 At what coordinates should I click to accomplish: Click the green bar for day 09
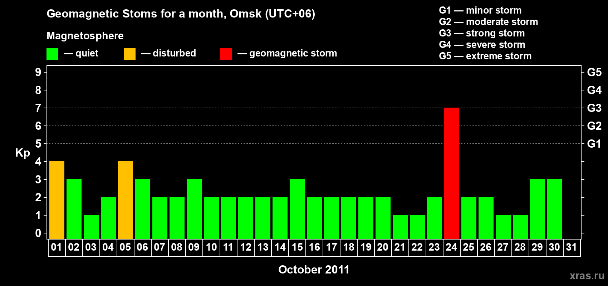pyautogui.click(x=194, y=209)
